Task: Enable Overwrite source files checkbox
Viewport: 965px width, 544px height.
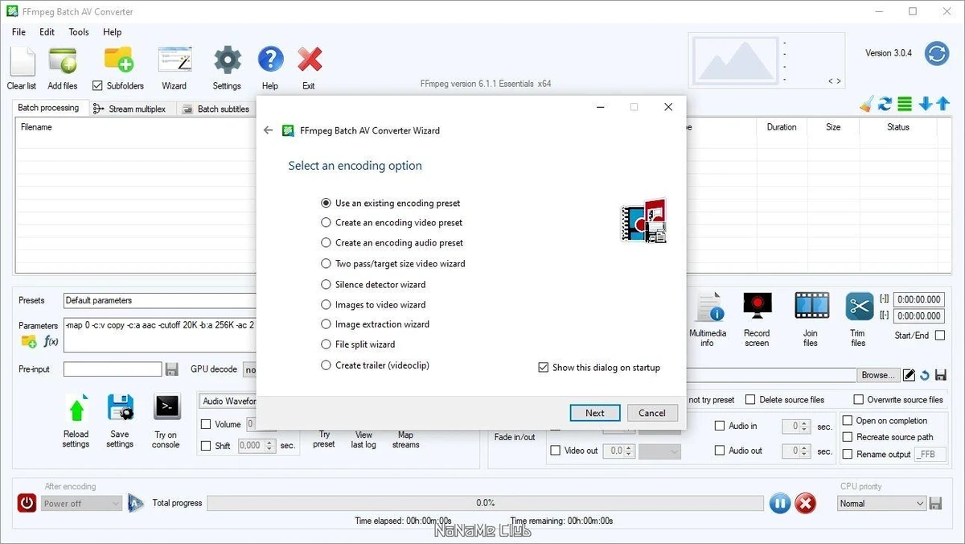Action: click(x=859, y=399)
